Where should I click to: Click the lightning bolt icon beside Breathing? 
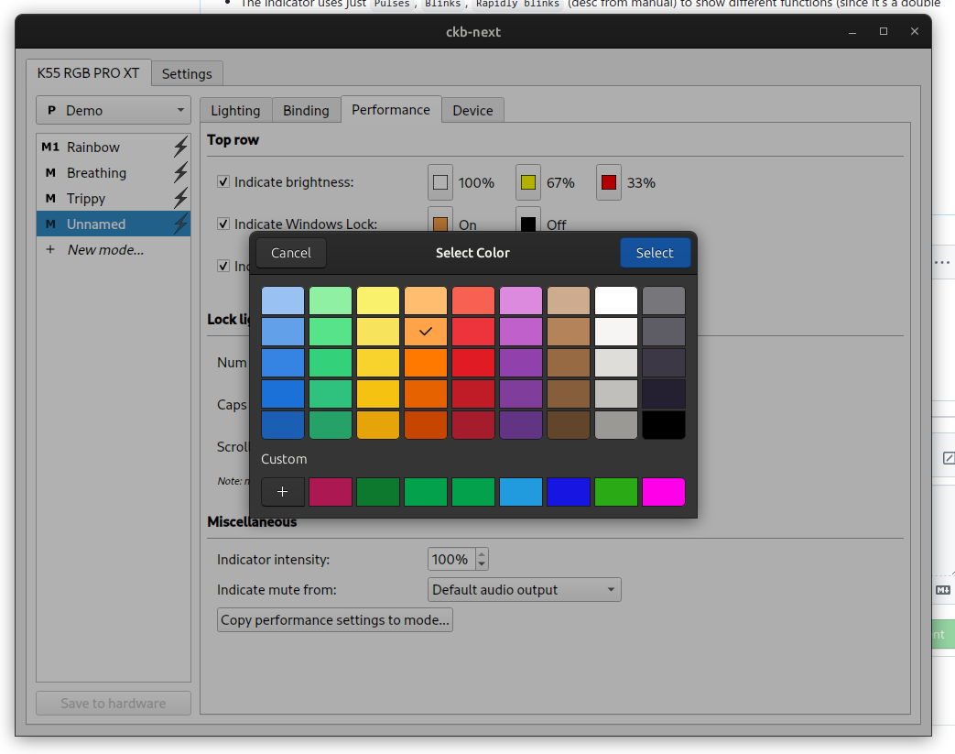tap(180, 172)
